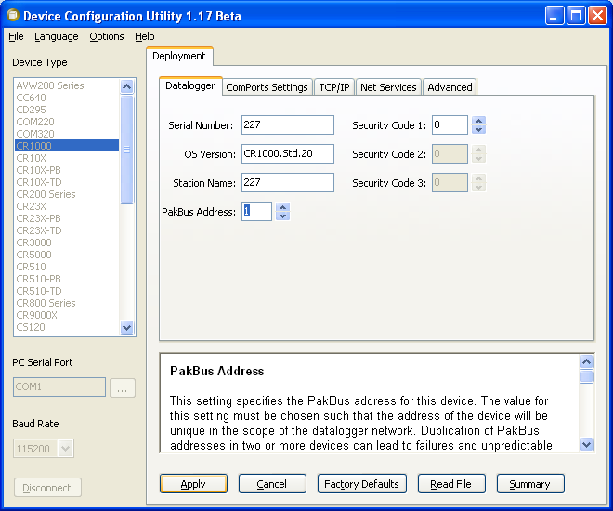Open the File menu
Screen dimensions: 613x511
pos(16,36)
